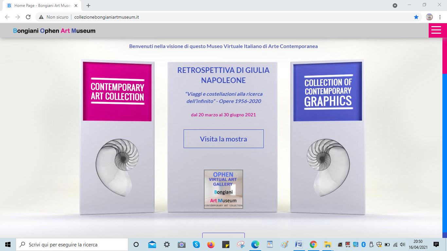The width and height of the screenshot is (447, 251).
Task: Open the Contemporary Art Collection panel
Action: pyautogui.click(x=117, y=92)
